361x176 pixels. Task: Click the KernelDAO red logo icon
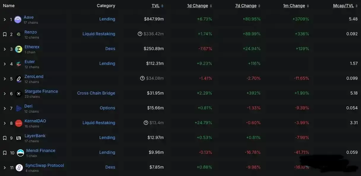pos(19,123)
